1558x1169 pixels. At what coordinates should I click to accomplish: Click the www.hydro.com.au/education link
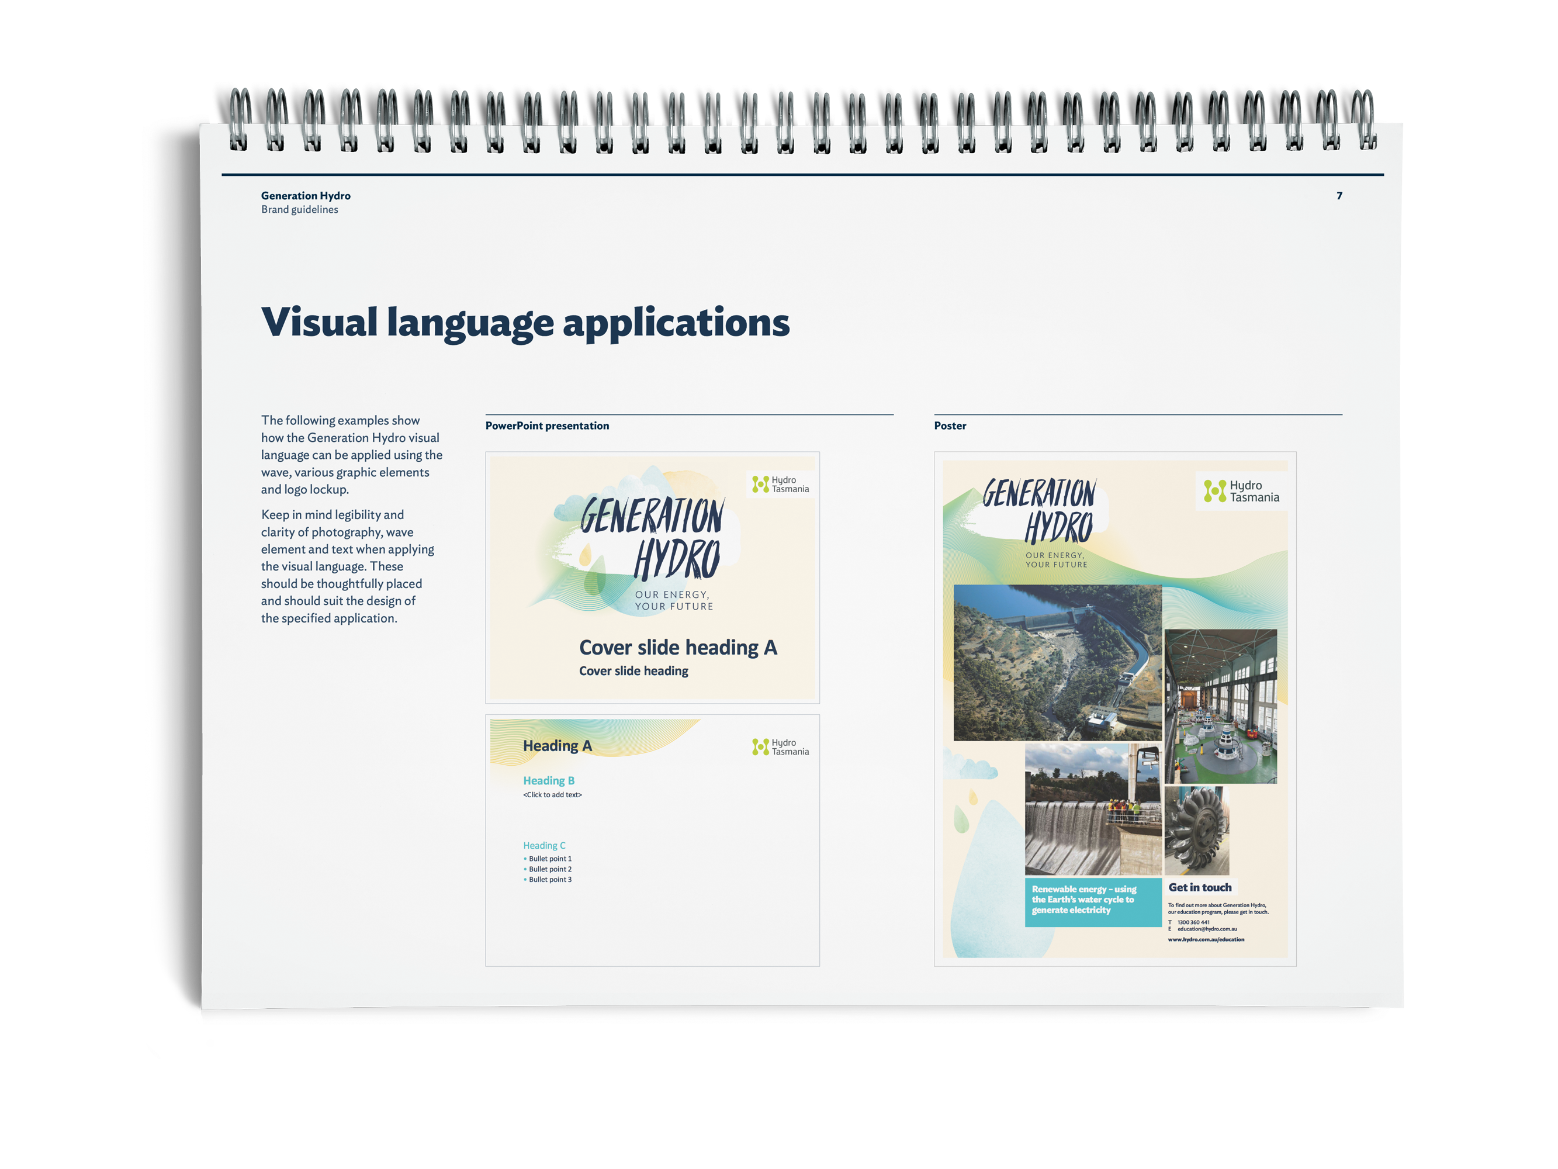(x=1206, y=939)
